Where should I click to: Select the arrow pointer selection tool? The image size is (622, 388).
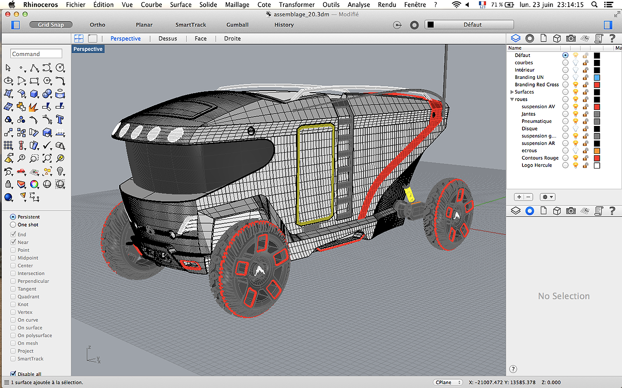pyautogui.click(x=8, y=68)
